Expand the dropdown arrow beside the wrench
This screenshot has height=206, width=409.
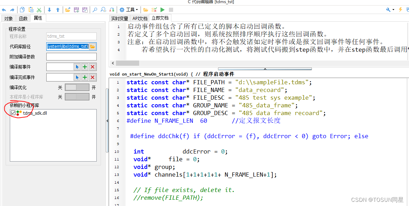(393, 10)
